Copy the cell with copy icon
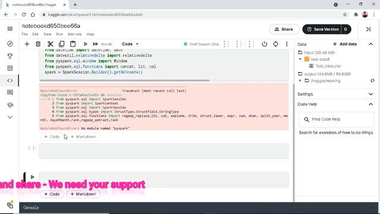This screenshot has height=214, width=380. 62,44
